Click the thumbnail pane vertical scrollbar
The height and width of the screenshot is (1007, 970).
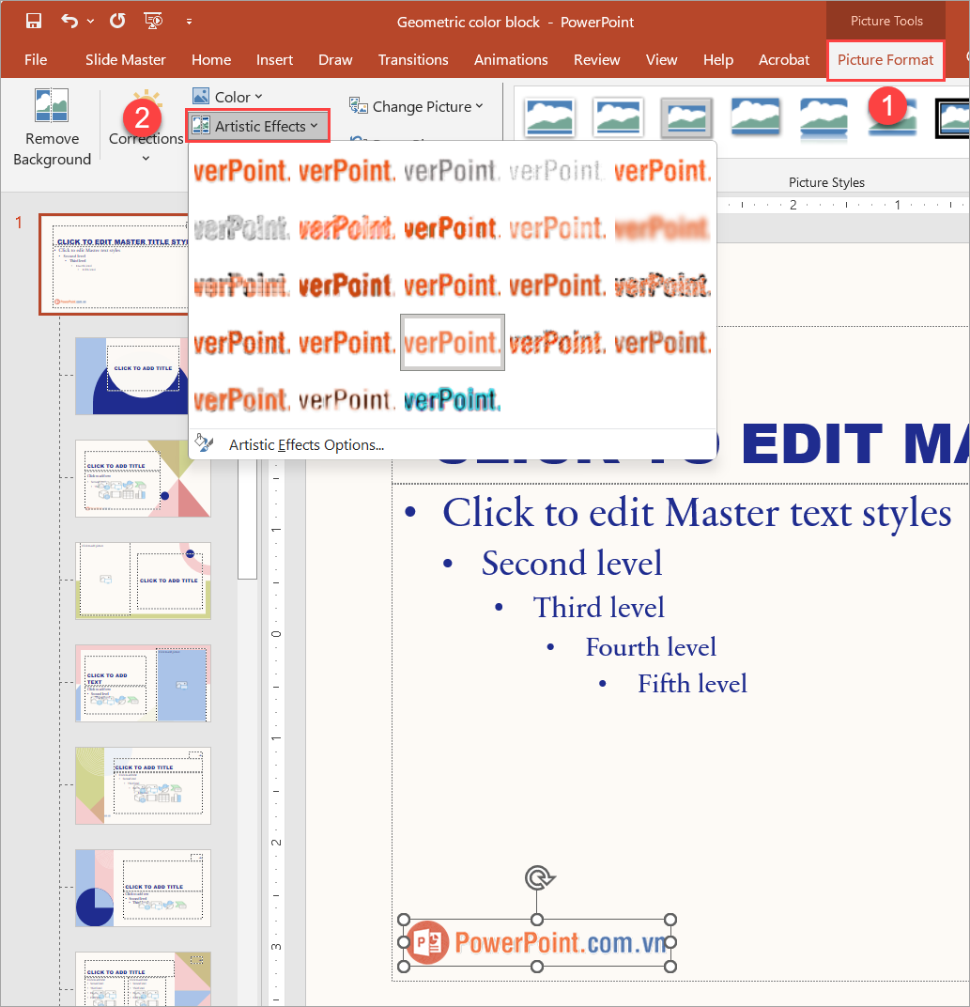tap(247, 519)
